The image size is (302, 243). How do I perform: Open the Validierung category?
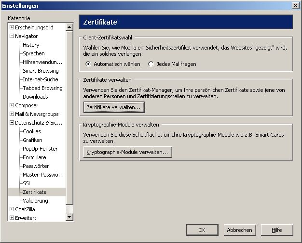(x=35, y=201)
